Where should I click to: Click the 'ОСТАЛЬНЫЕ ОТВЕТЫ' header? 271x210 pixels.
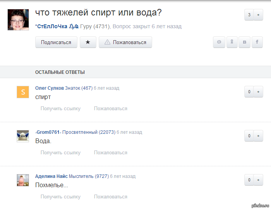[x=60, y=72]
